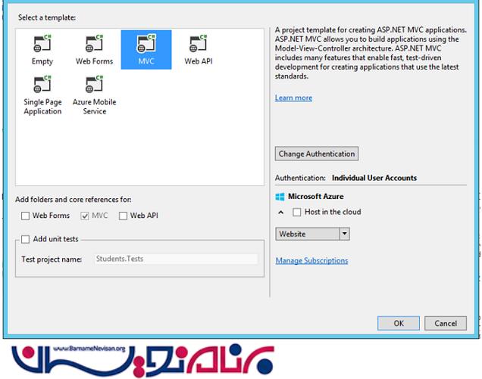Image resolution: width=482 pixels, height=379 pixels.
Task: Click the Individual User Accounts text
Action: coord(374,178)
